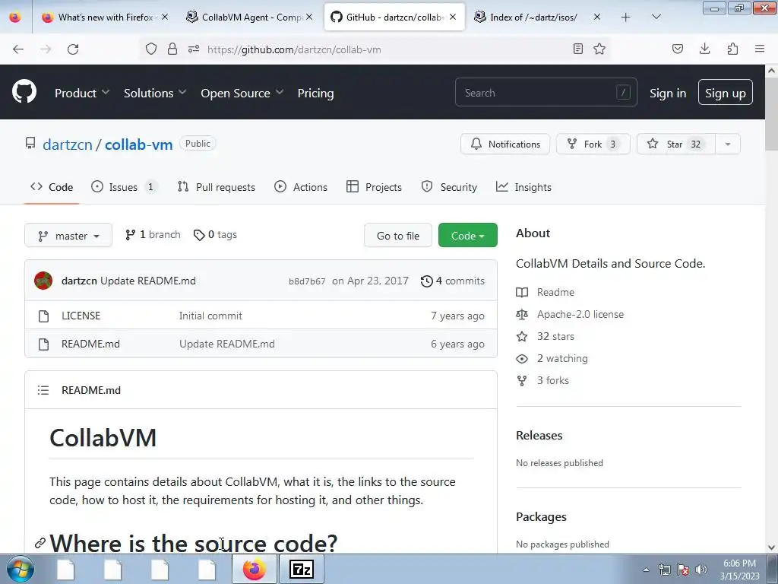This screenshot has width=778, height=584.
Task: Star the repository
Action: 675,144
